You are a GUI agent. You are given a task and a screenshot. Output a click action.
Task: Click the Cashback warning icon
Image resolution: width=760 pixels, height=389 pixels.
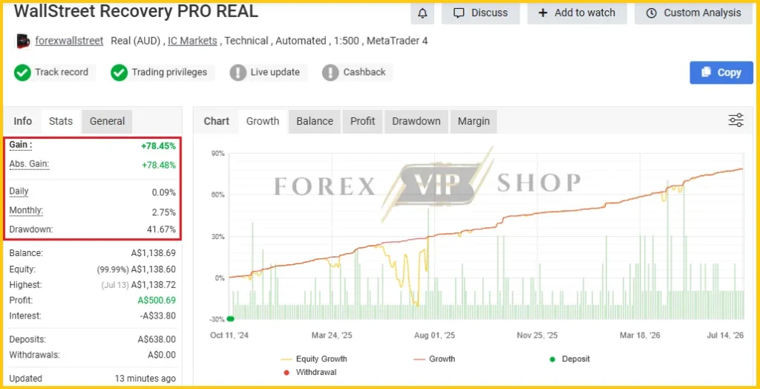[330, 72]
